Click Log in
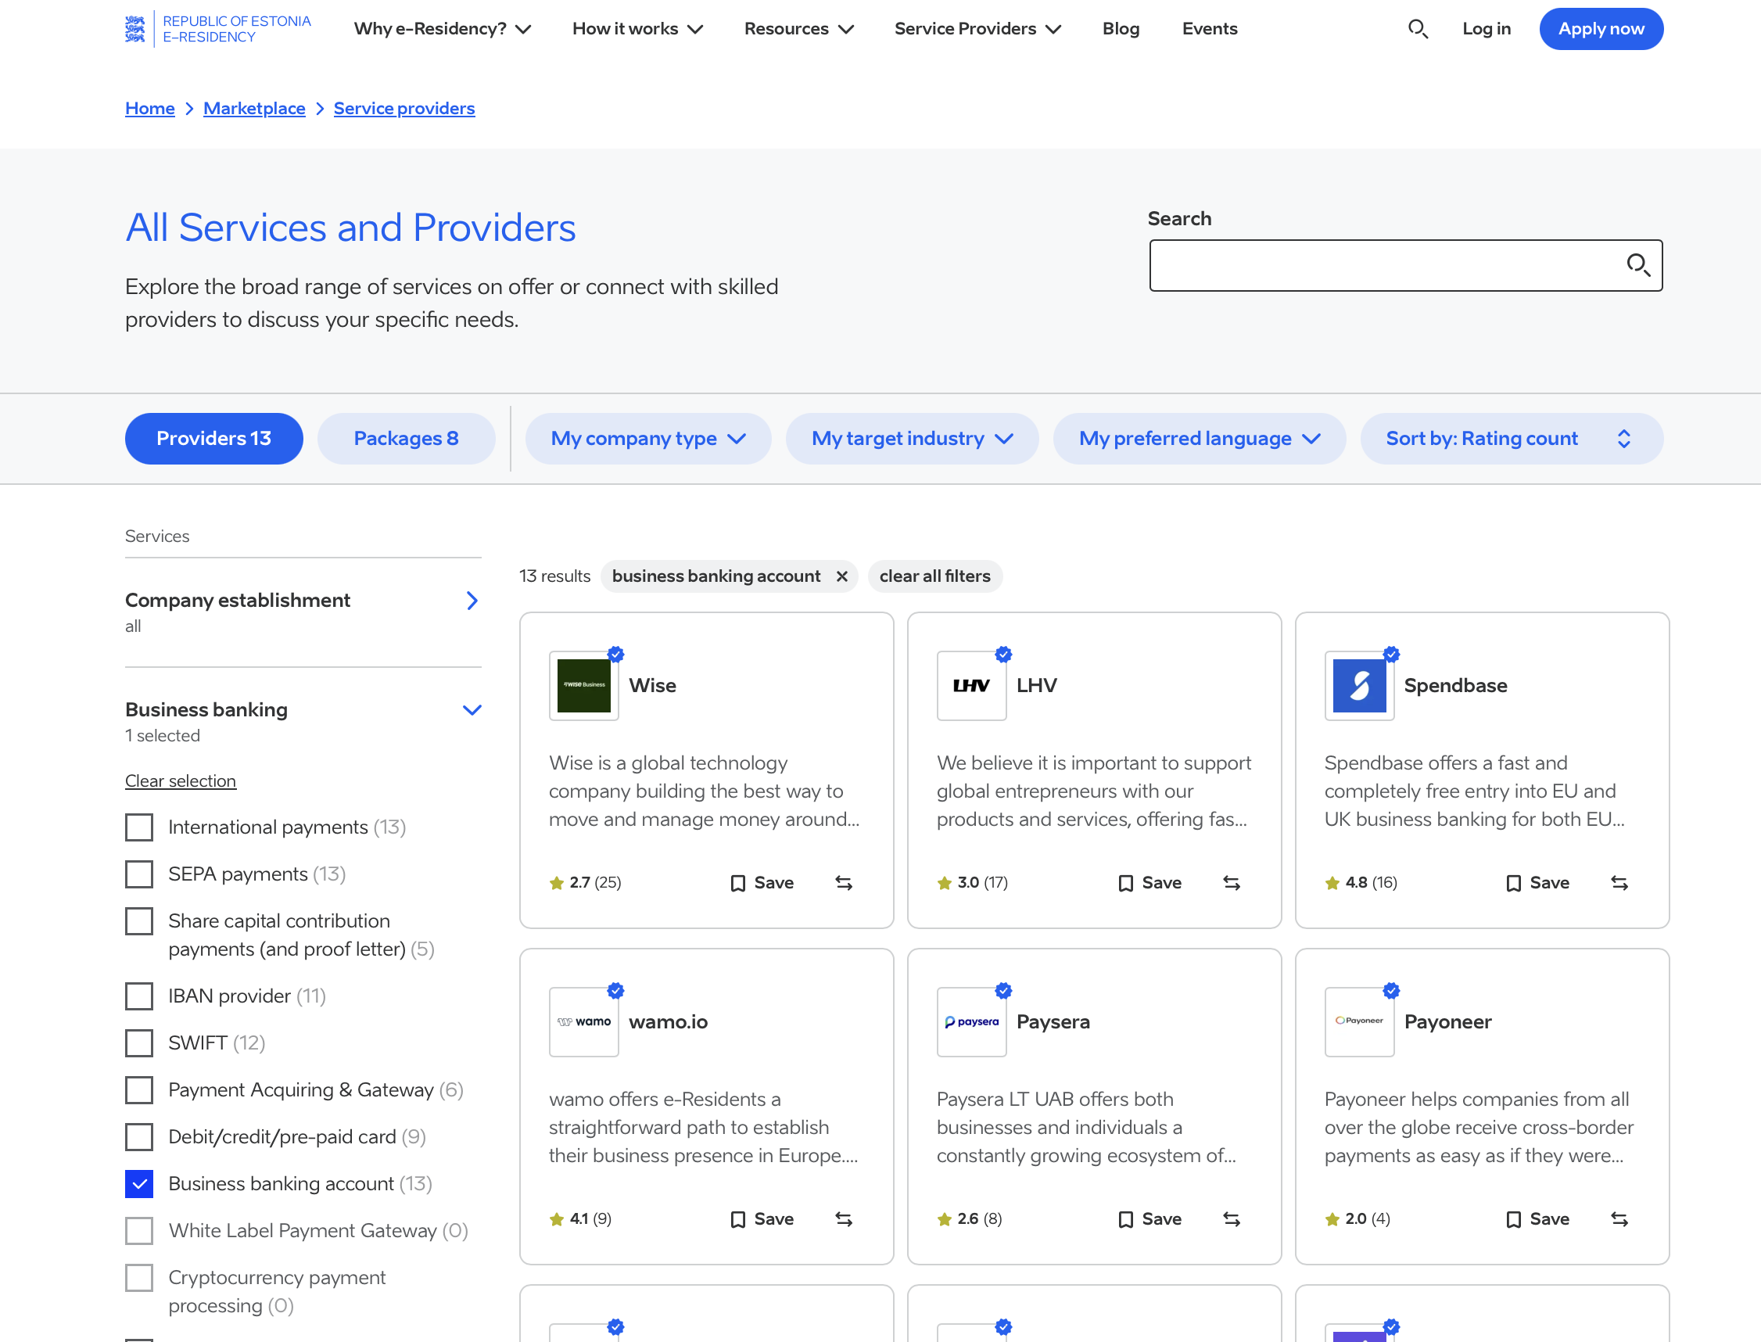The height and width of the screenshot is (1342, 1761). (x=1487, y=29)
